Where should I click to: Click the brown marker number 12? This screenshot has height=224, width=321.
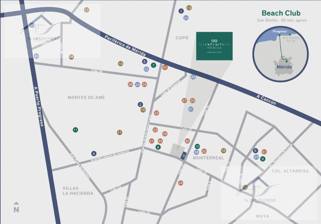pos(86,10)
